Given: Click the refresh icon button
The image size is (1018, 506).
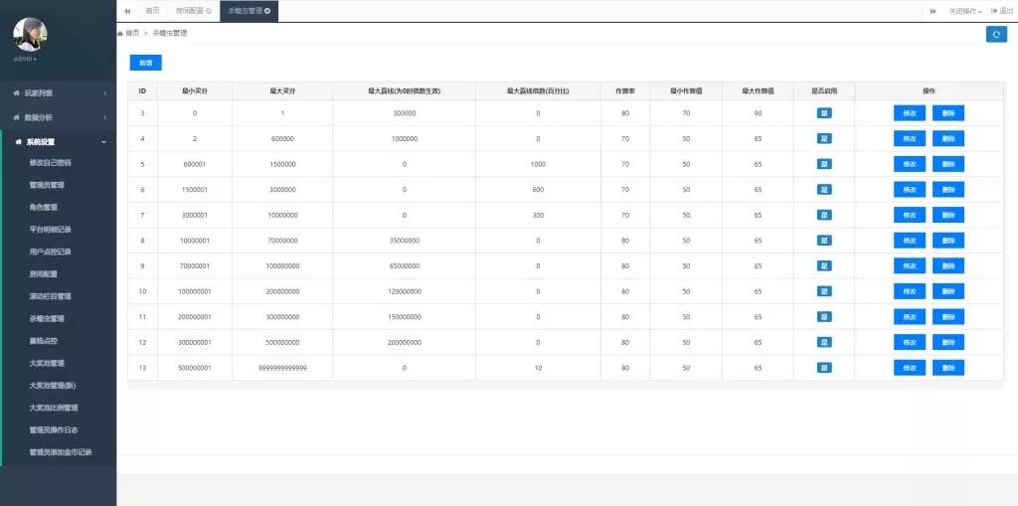Looking at the screenshot, I should coord(996,34).
